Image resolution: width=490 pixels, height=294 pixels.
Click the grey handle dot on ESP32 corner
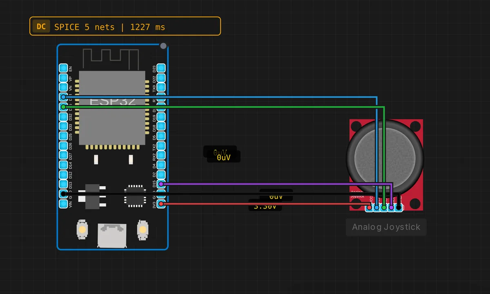click(163, 46)
